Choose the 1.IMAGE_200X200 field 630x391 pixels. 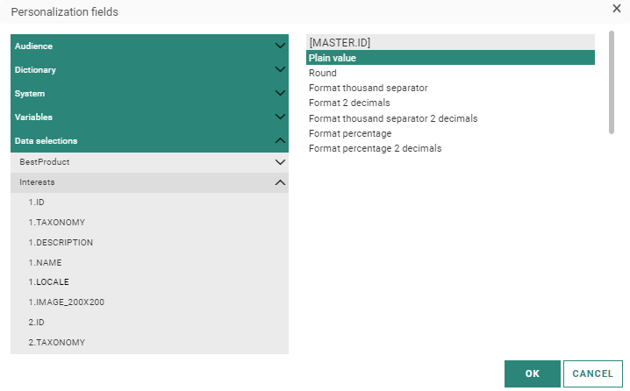pos(67,302)
